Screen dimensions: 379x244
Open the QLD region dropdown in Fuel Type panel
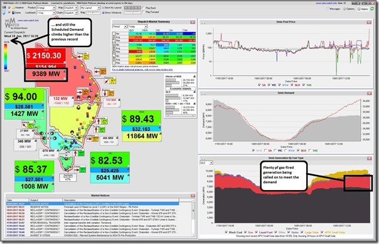[206, 163]
